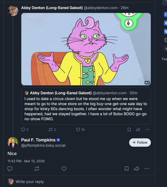Click the "Write your reply" field
The image size is (167, 187).
pyautogui.click(x=30, y=181)
